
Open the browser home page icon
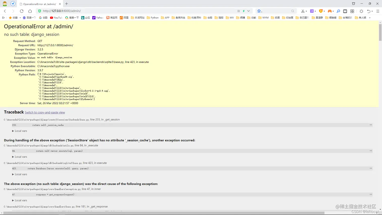coord(30,11)
